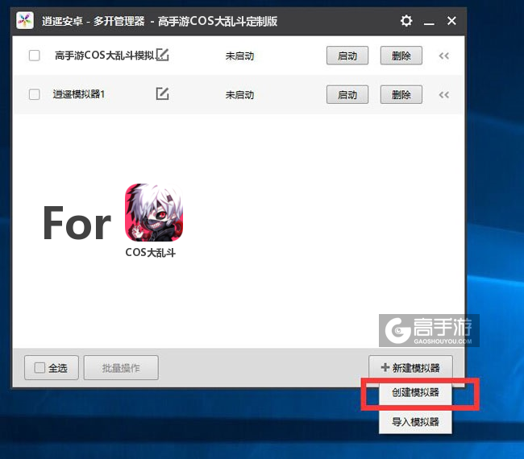Click the COS大乱斗 game icon
This screenshot has width=524, height=459.
point(154,213)
